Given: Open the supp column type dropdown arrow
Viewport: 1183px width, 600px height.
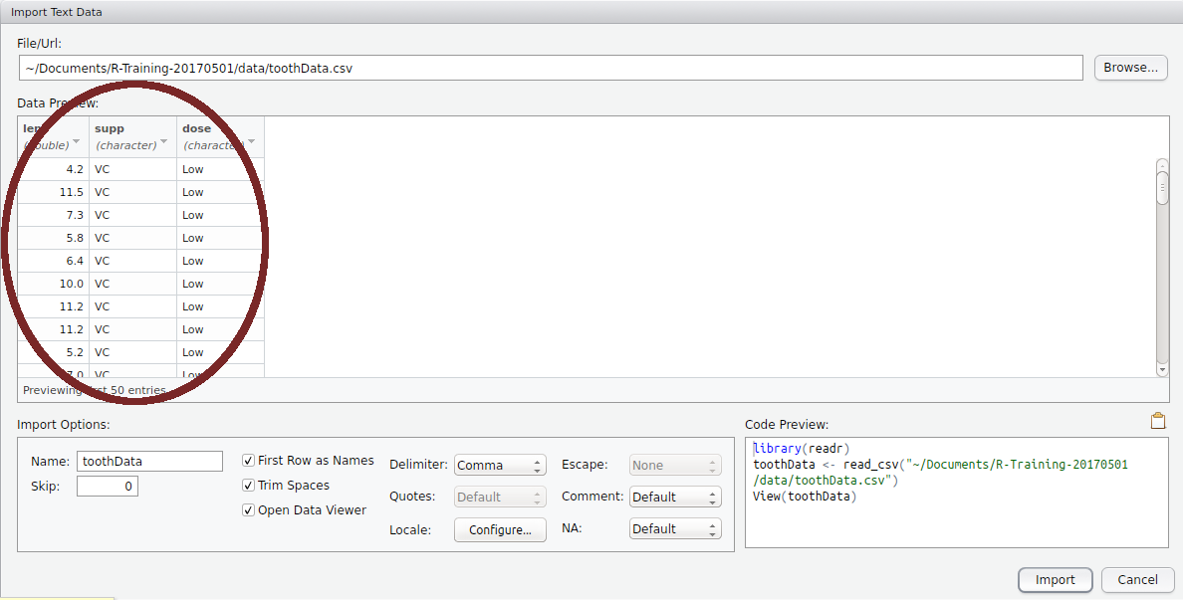Looking at the screenshot, I should [x=164, y=141].
